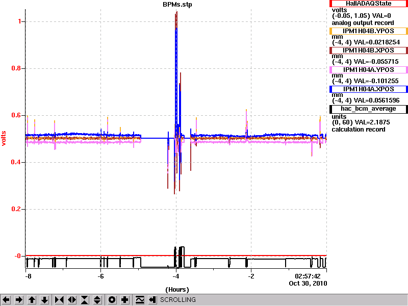Screen dimensions: 408x306
Task: Click the 'calculation record' description
Action: pos(359,130)
